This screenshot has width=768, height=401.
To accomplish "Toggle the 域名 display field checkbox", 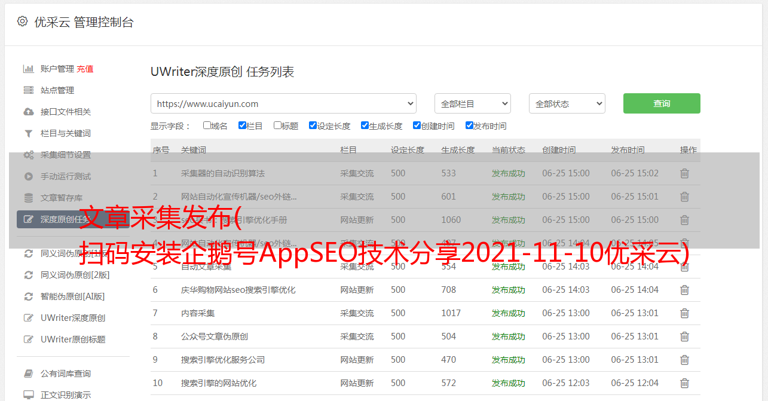I will click(x=207, y=125).
